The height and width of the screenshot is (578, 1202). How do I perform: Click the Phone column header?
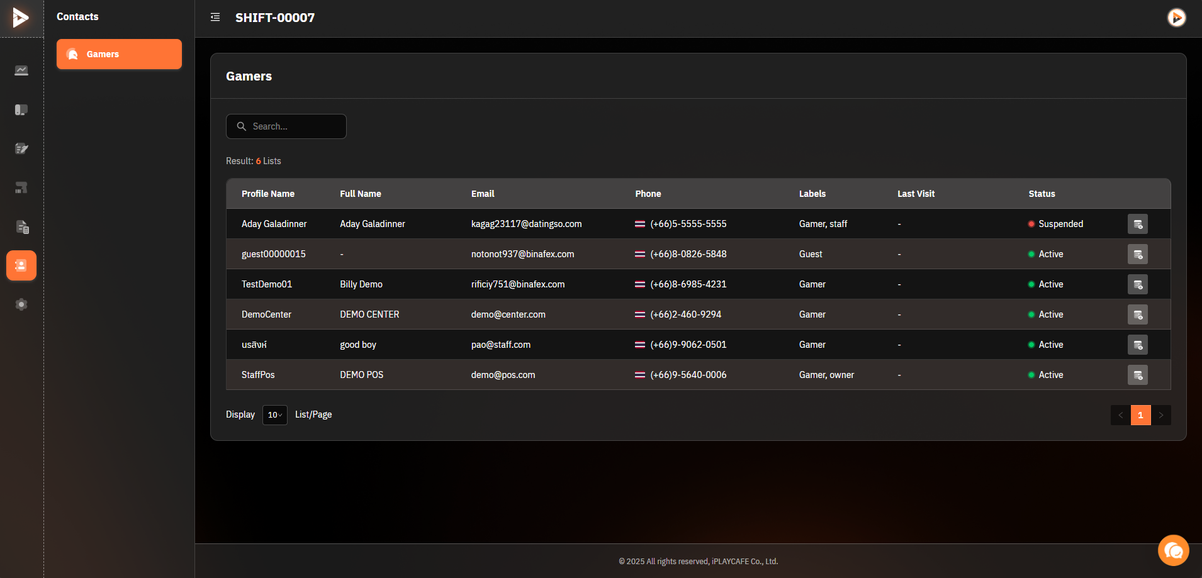[x=648, y=194]
